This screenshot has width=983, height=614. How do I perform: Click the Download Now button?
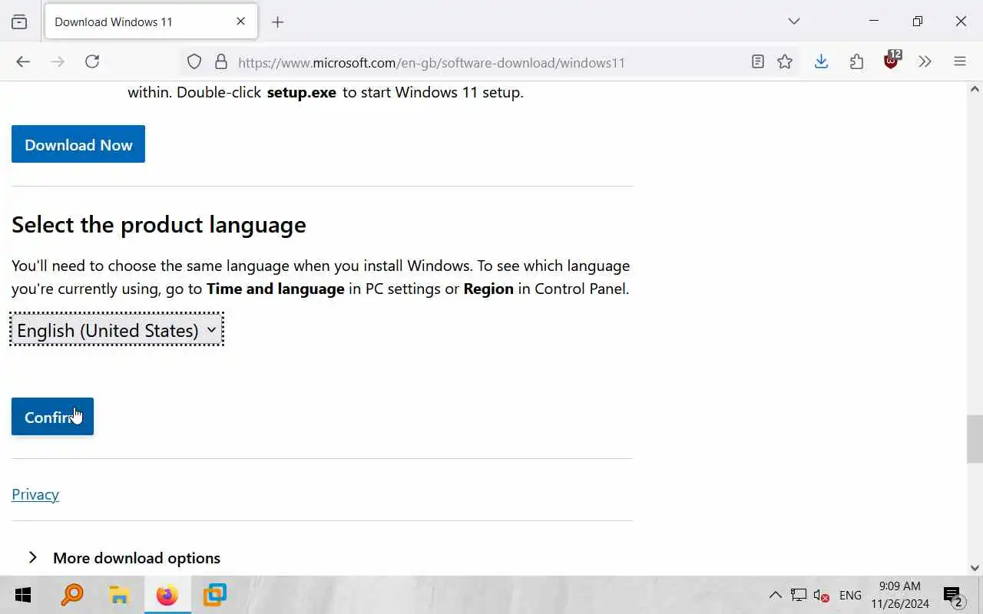pos(78,144)
